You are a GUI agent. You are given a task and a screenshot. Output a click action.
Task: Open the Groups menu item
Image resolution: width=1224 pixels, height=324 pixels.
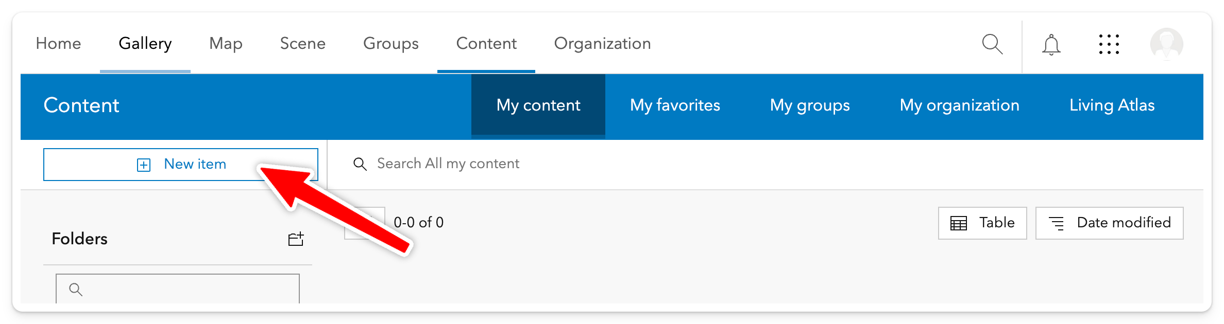[x=390, y=44]
